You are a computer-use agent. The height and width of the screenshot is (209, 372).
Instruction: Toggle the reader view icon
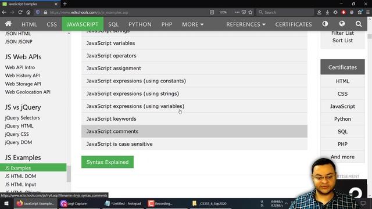[212, 12]
